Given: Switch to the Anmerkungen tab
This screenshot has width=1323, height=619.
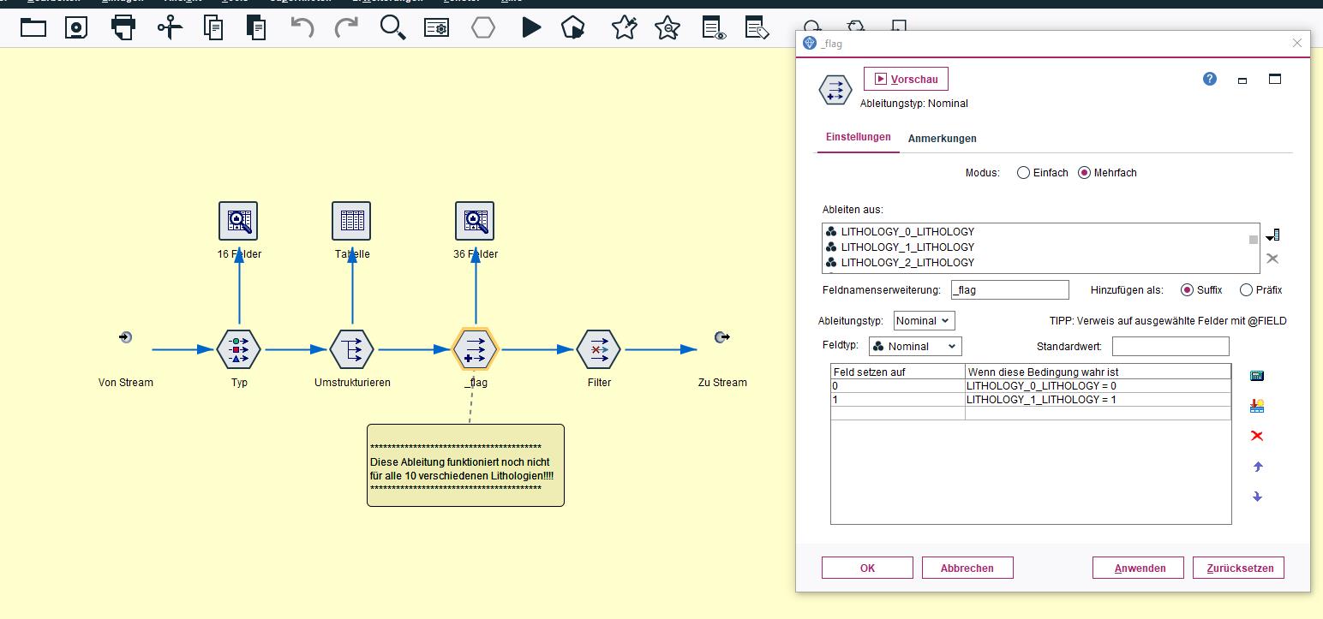Looking at the screenshot, I should tap(942, 139).
